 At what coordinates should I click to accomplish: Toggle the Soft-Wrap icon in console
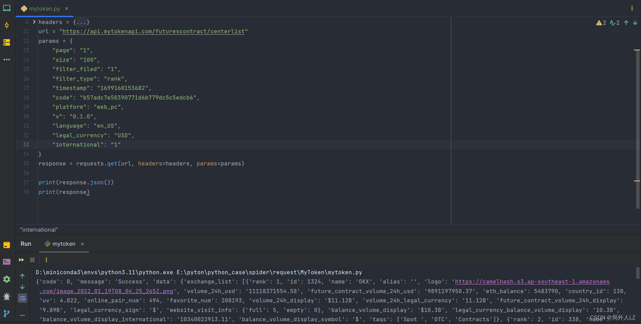click(22, 298)
